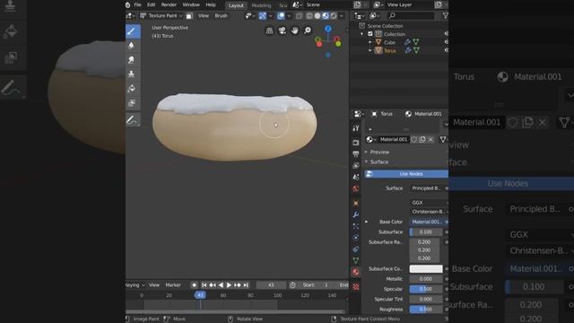
Task: Toggle the Collection exclude checkbox
Action: (370, 34)
